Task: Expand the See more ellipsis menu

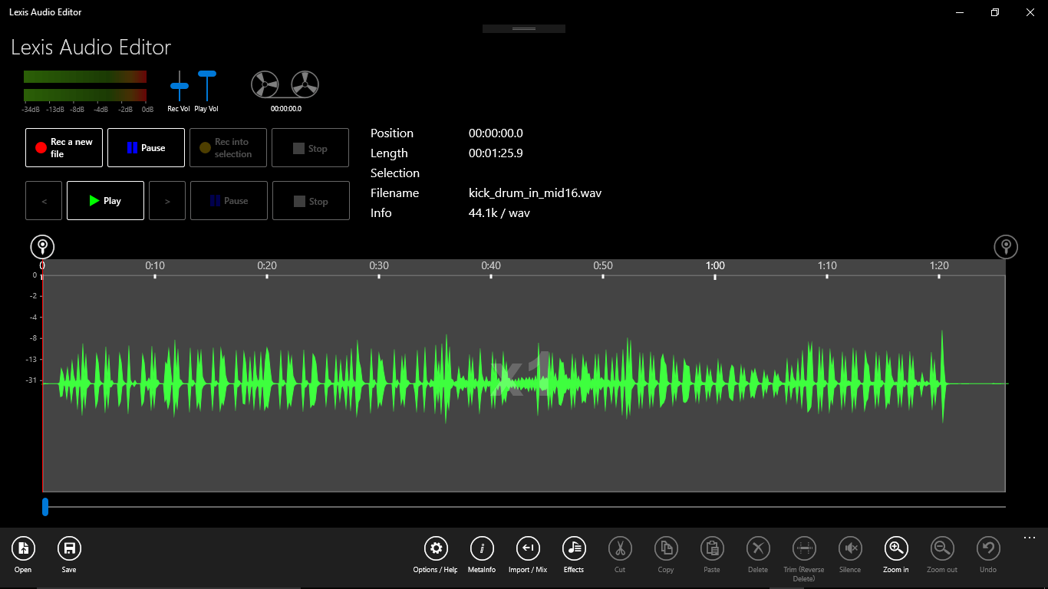Action: (1029, 538)
